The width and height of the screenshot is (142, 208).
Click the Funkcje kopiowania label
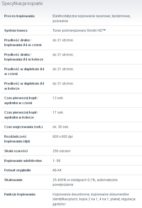(x=20, y=194)
